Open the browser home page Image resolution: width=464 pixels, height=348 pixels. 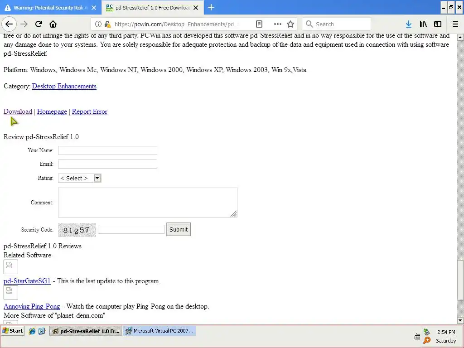click(x=53, y=24)
